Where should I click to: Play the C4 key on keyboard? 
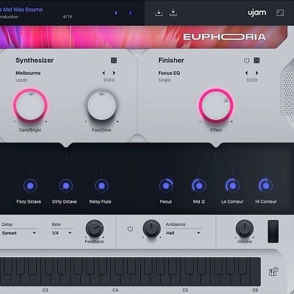pyautogui.click(x=115, y=280)
